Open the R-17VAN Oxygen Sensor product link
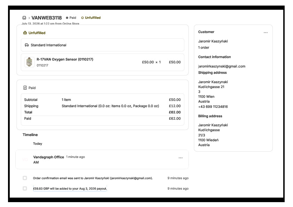Image resolution: width=293 pixels, height=207 pixels. click(x=65, y=59)
